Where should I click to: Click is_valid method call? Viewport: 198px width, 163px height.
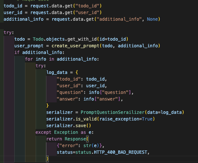click(86, 119)
